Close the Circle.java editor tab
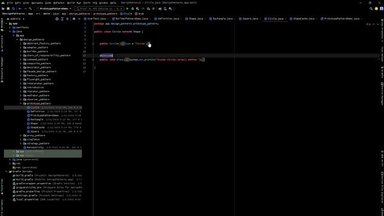Viewport: 384px width, 216px height. (286, 19)
